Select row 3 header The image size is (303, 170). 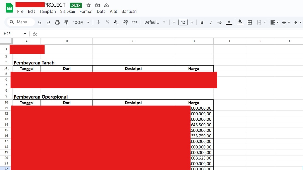pos(6,62)
